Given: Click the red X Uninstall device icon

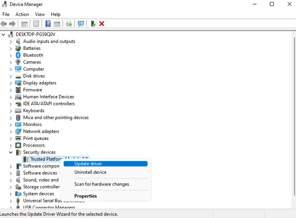Looking at the screenshot, I should pyautogui.click(x=102, y=24).
